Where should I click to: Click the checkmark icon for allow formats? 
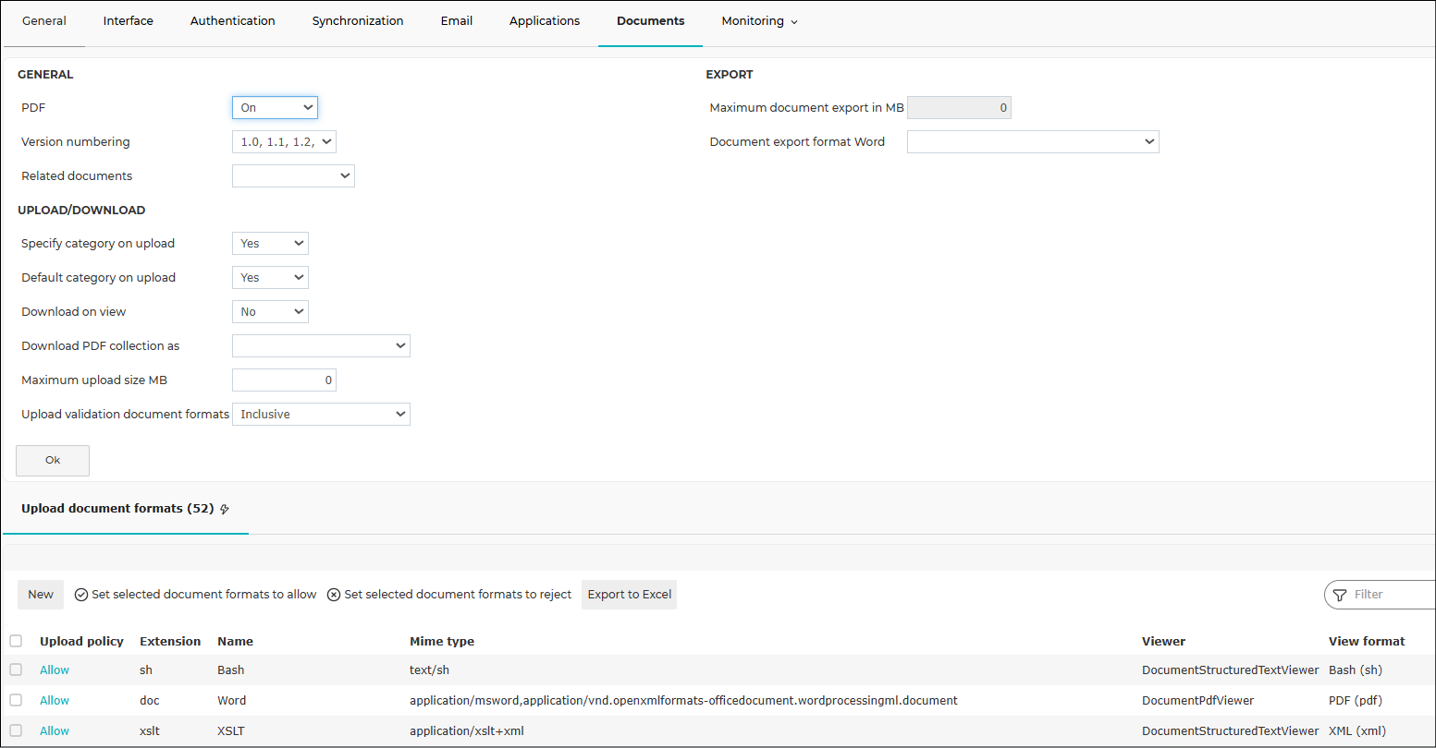(x=81, y=595)
